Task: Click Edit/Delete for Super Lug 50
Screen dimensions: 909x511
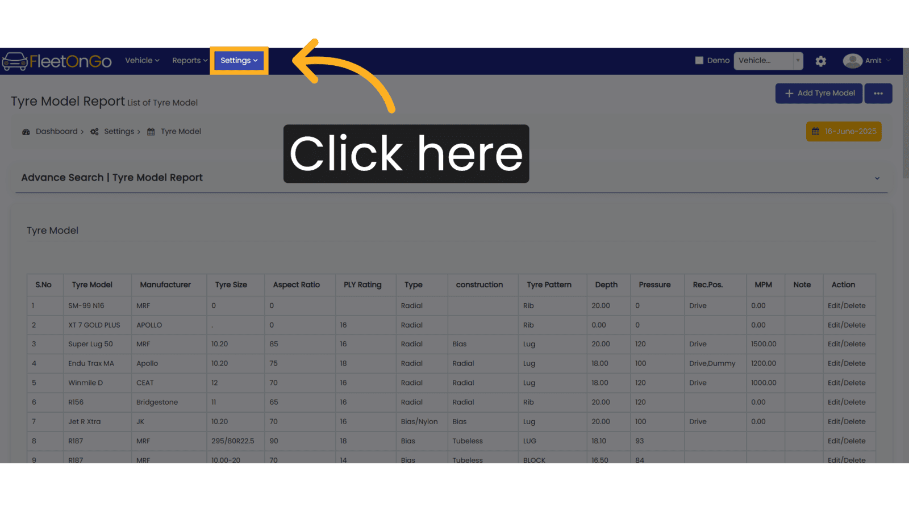Action: (847, 344)
